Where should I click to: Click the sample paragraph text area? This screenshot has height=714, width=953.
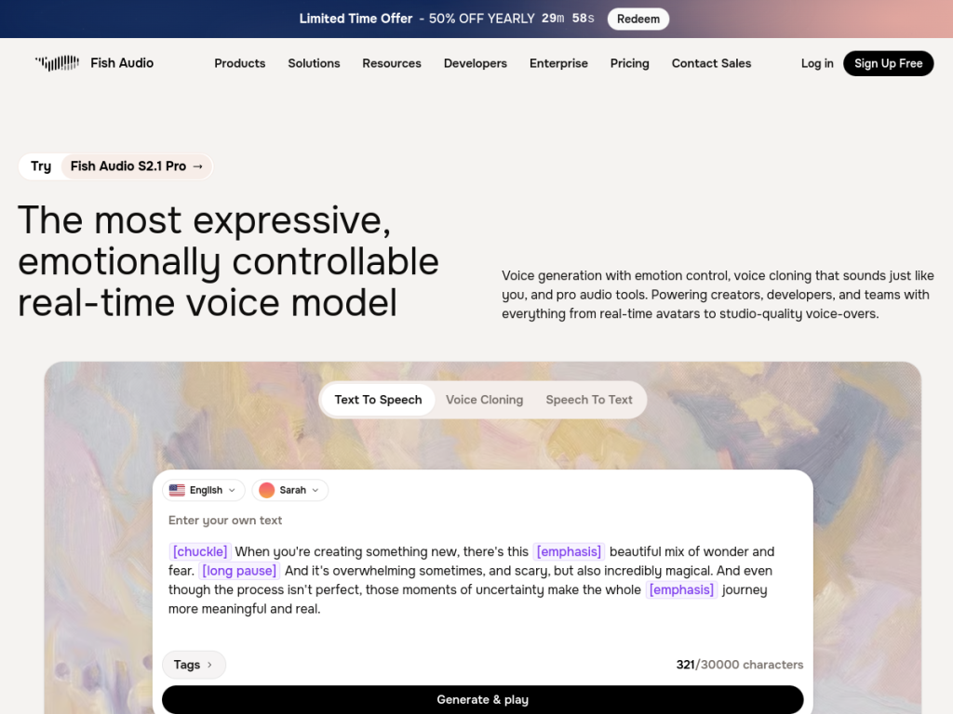(471, 580)
